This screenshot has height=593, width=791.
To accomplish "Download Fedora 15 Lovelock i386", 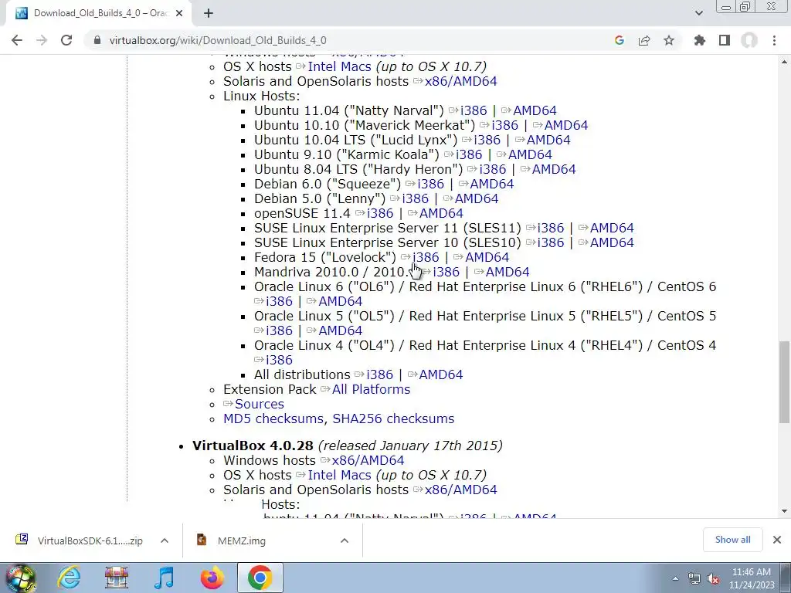I will (426, 257).
